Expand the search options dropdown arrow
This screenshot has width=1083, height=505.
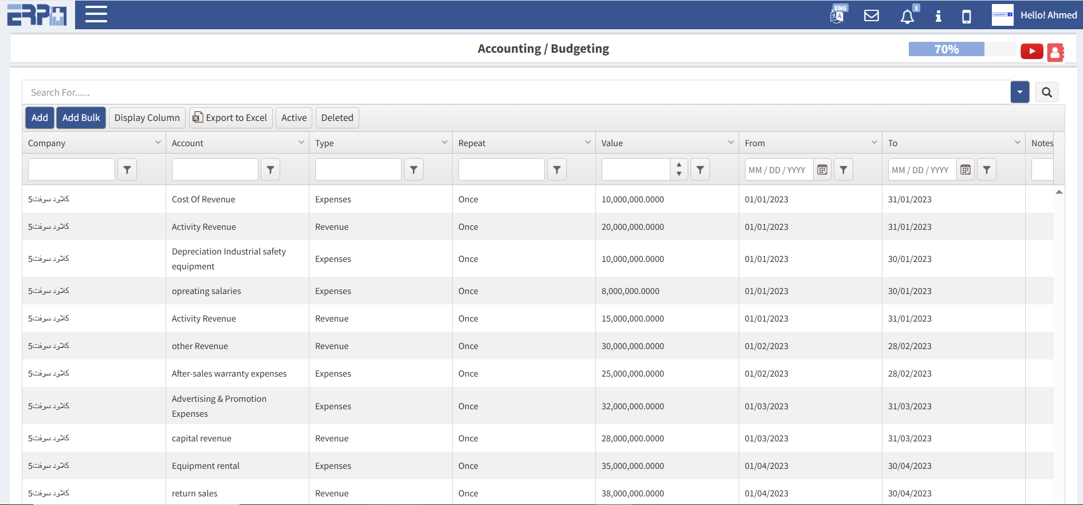coord(1019,92)
